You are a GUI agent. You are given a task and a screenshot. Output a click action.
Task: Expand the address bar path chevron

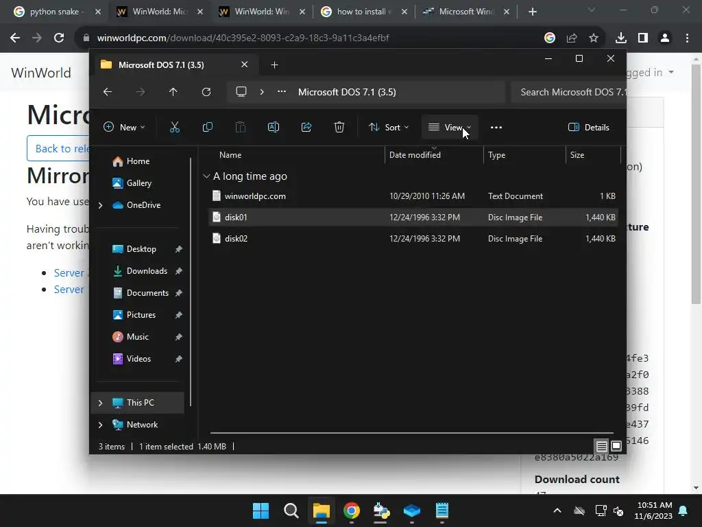tap(262, 92)
